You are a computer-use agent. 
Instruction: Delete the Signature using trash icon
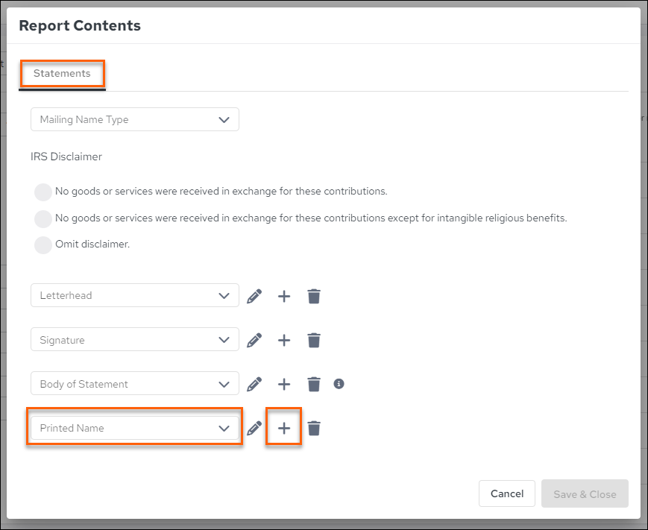(314, 341)
